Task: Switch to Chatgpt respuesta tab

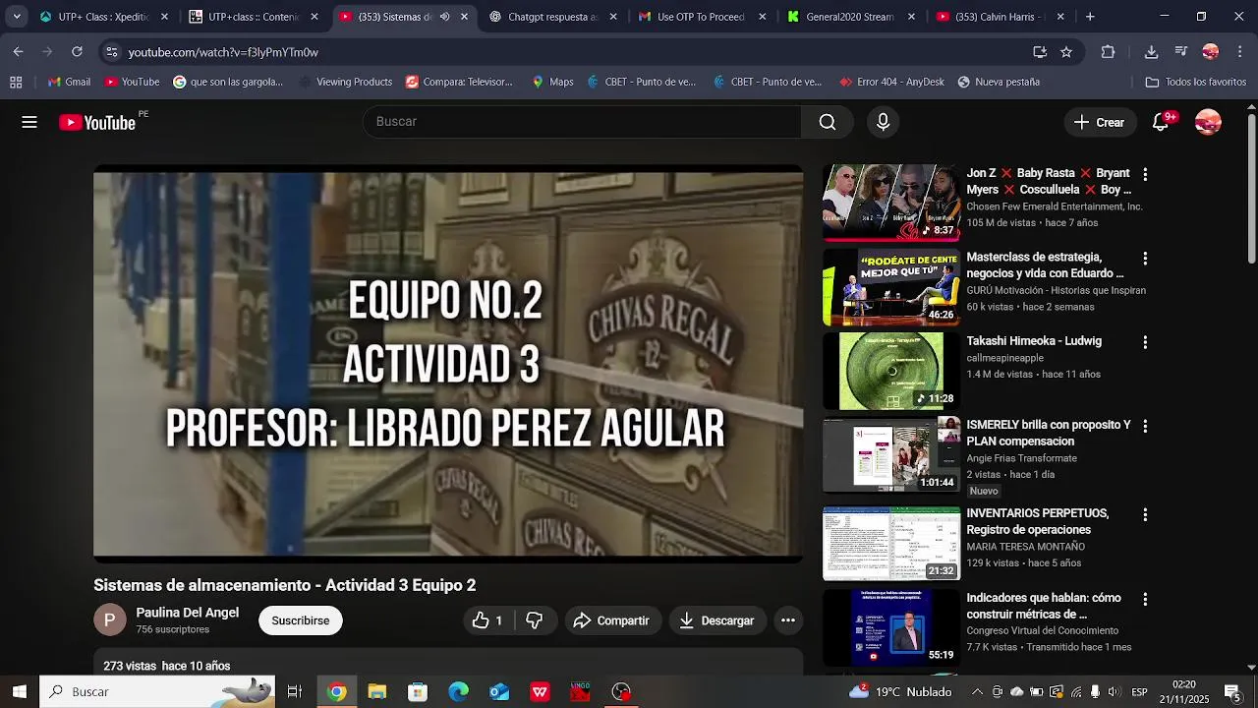Action: pos(552,17)
